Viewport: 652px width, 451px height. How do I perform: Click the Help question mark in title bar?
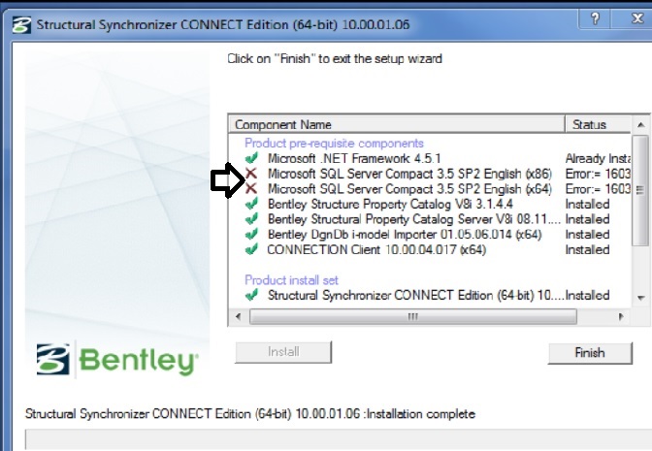click(x=595, y=18)
